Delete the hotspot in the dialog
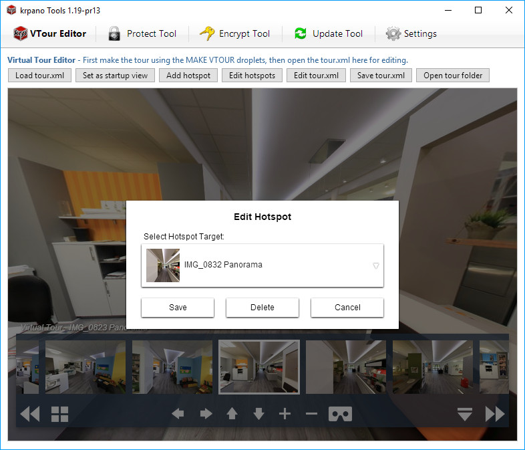This screenshot has height=450, width=525. click(x=262, y=308)
